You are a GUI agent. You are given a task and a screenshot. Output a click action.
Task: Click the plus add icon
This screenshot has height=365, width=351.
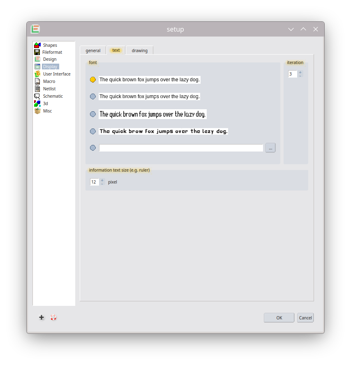click(42, 317)
